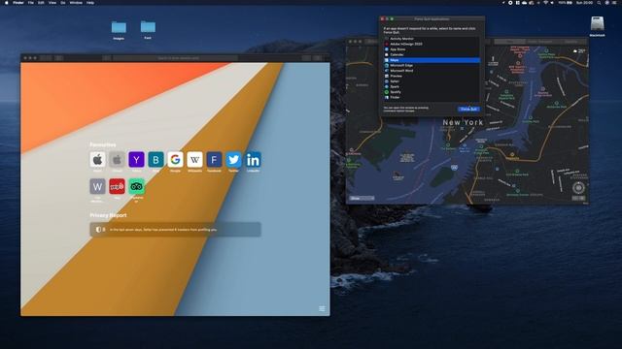The width and height of the screenshot is (622, 349).
Task: Open the Macintosh HD drive icon
Action: coord(597,23)
